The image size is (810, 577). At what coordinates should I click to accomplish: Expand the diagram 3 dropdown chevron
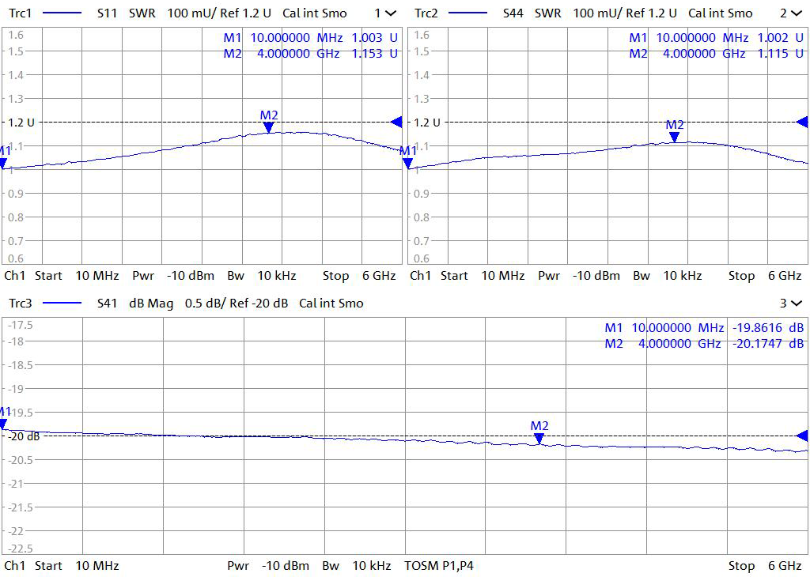(x=796, y=304)
